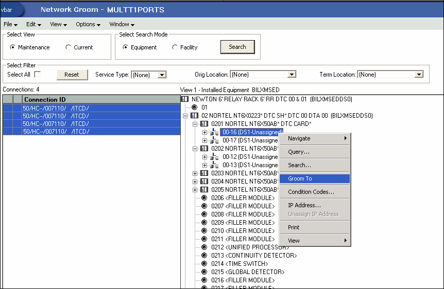The image size is (444, 289).
Task: Select first 50/HC--/007110/ /ITCD/ connection row
Action: pyautogui.click(x=92, y=108)
